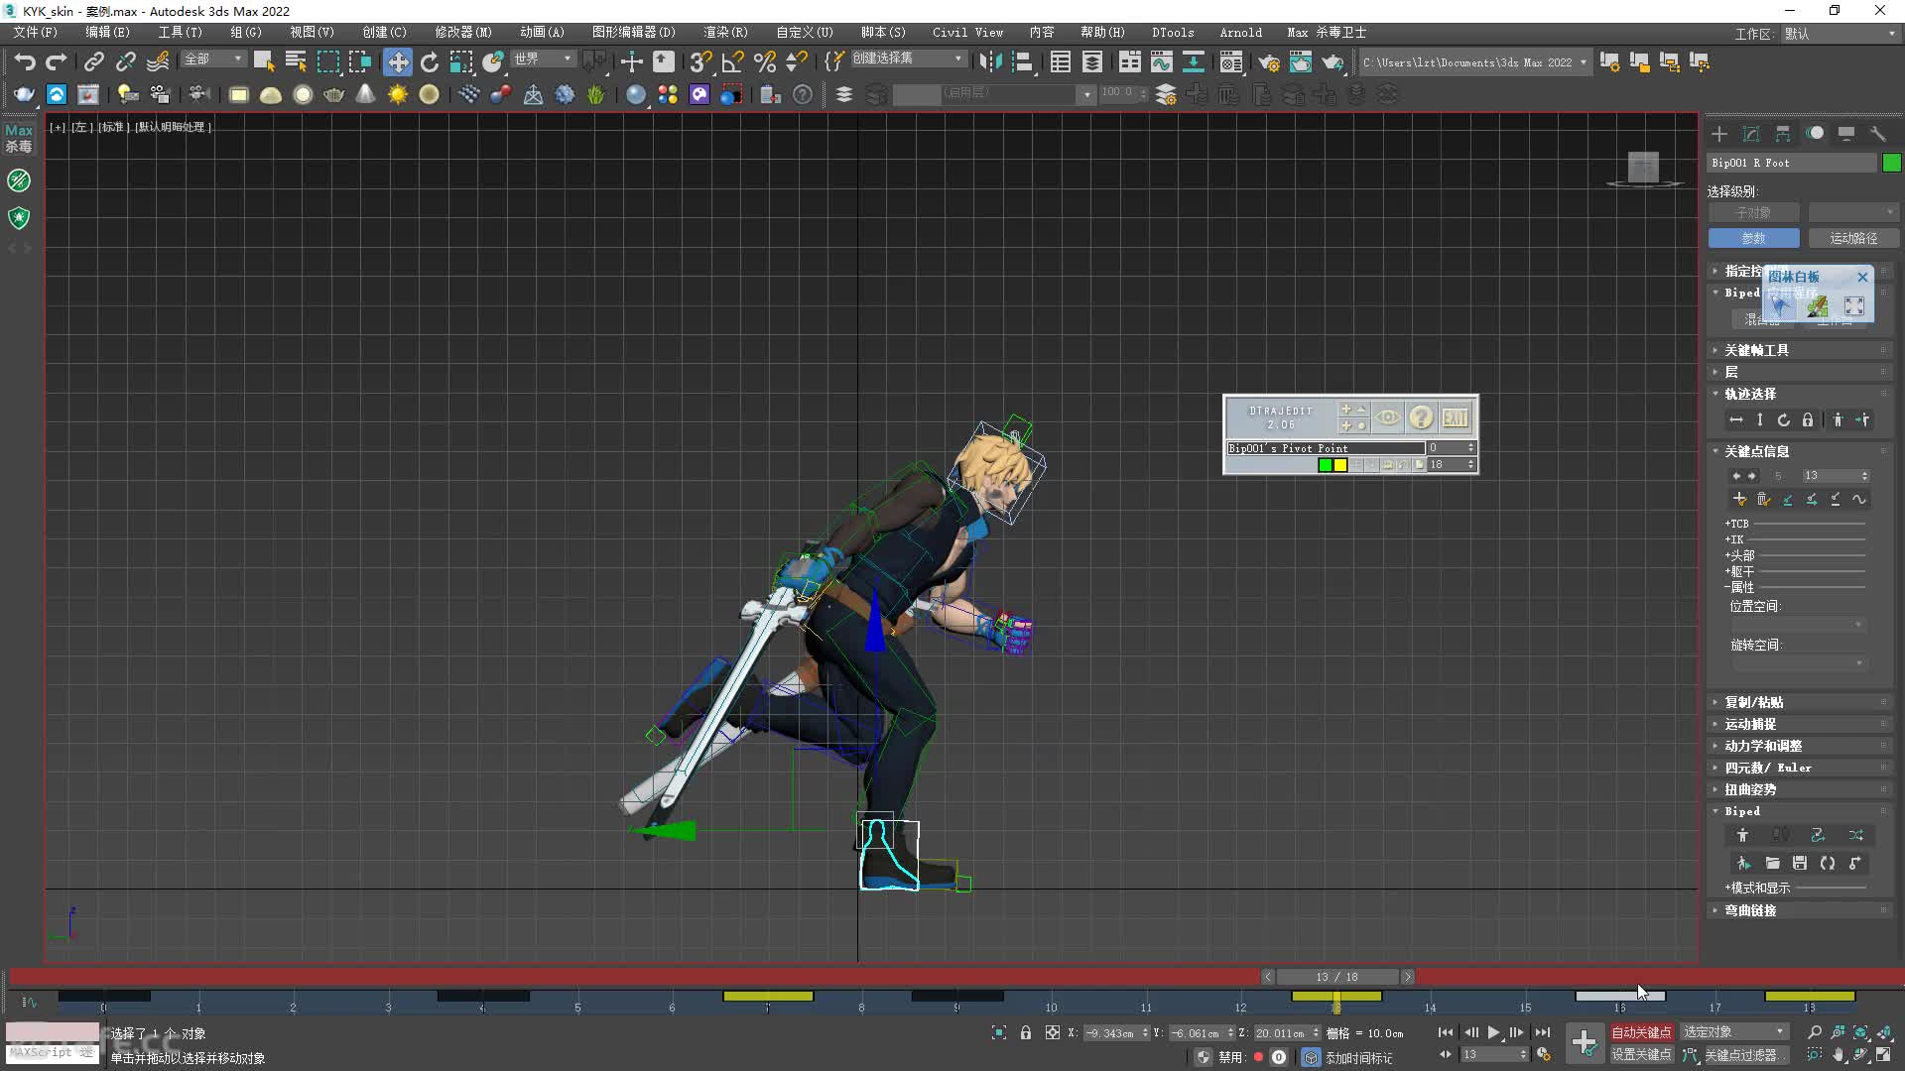This screenshot has width=1905, height=1071.
Task: Open the 脚本(S) menu
Action: tap(883, 32)
